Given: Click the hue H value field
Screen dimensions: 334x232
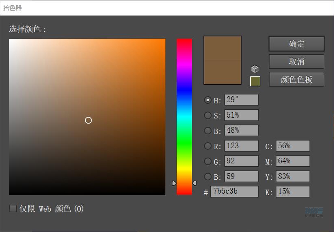Looking at the screenshot, I should coord(241,100).
